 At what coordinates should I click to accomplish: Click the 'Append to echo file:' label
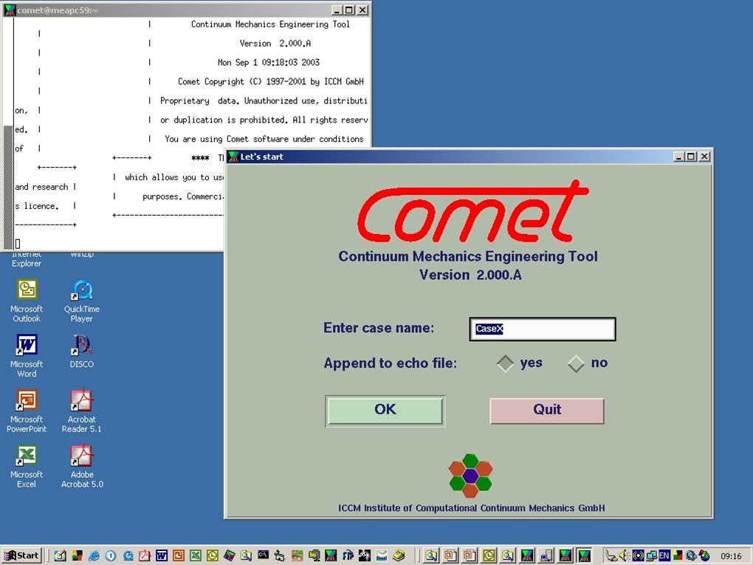[x=390, y=363]
